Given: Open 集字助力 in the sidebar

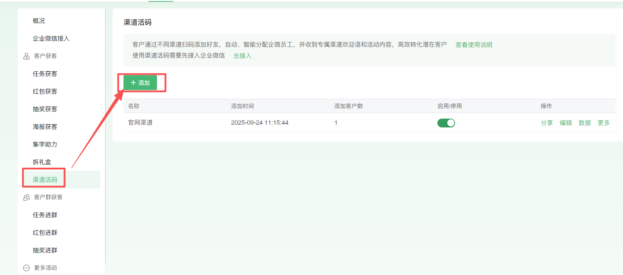Looking at the screenshot, I should pyautogui.click(x=45, y=144).
